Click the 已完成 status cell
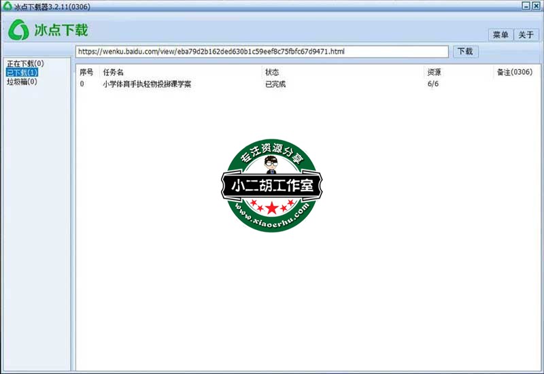Screen dimensions: 544x374 [275, 84]
